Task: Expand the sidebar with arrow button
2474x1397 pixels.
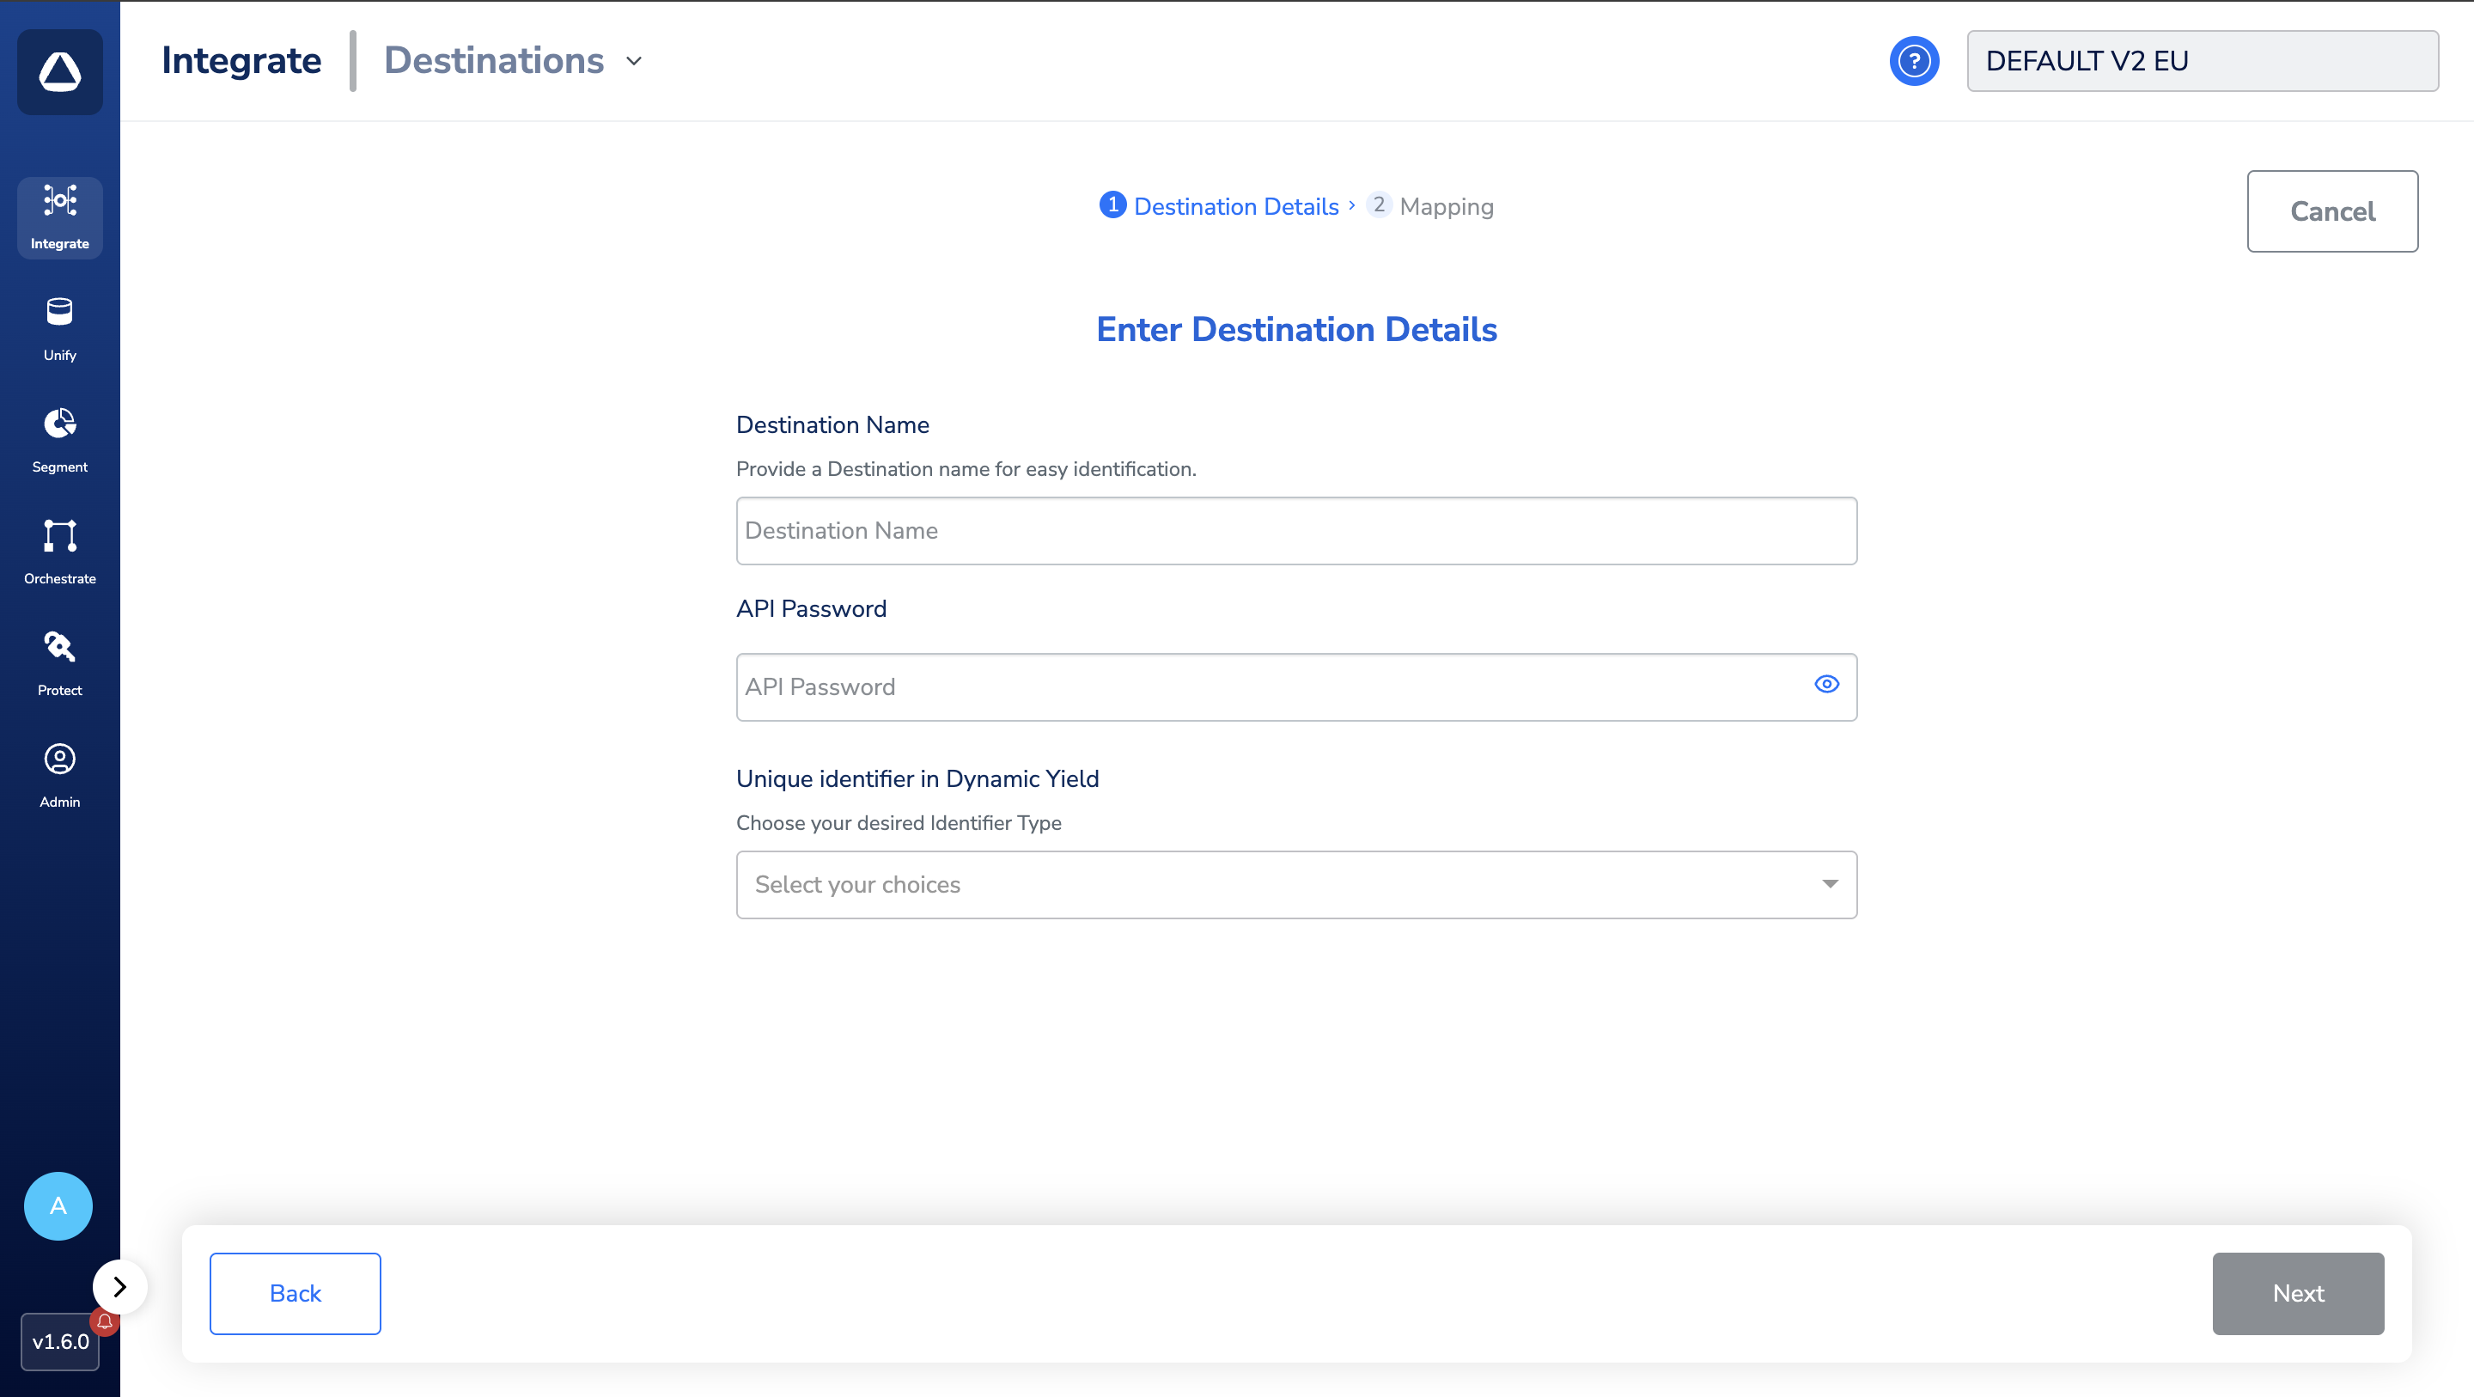Action: click(120, 1286)
